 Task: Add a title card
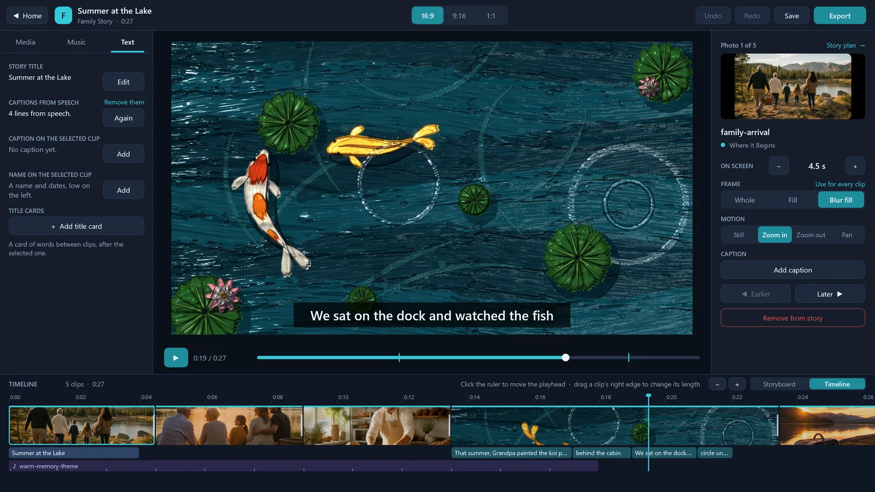tap(77, 226)
